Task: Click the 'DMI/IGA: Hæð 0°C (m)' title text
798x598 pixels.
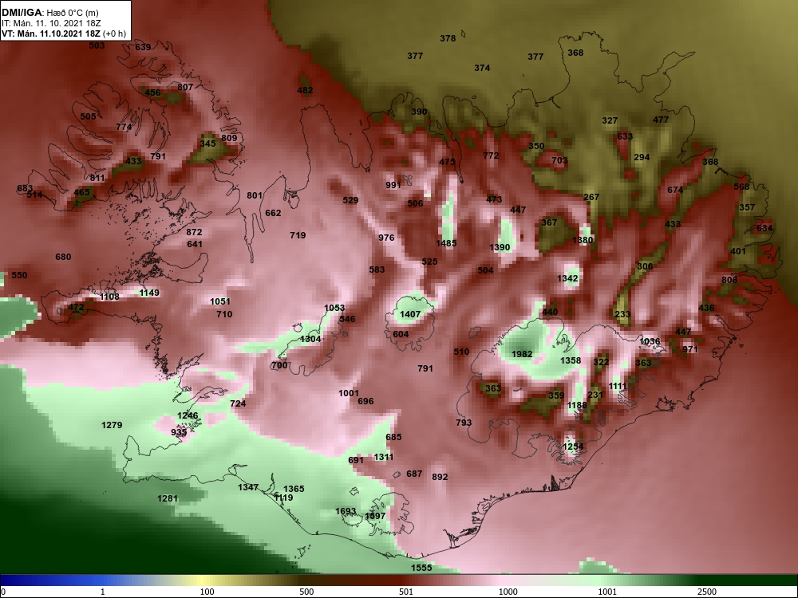Action: [x=49, y=13]
